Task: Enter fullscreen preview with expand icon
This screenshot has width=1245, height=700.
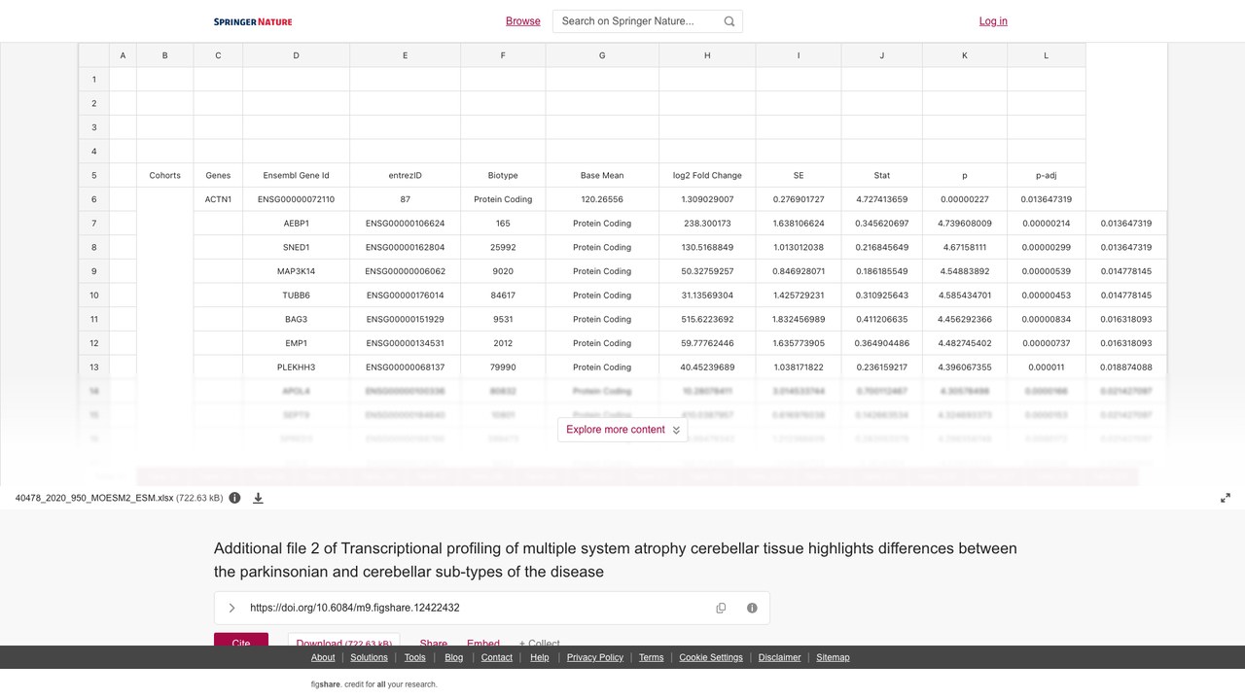Action: click(x=1225, y=498)
